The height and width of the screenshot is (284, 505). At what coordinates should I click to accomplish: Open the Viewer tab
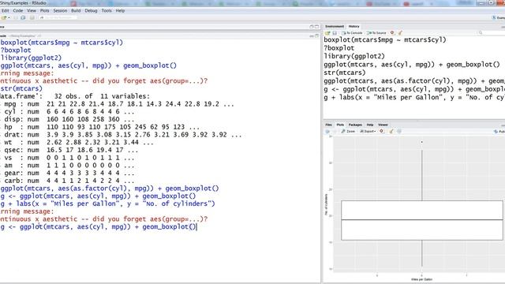383,125
